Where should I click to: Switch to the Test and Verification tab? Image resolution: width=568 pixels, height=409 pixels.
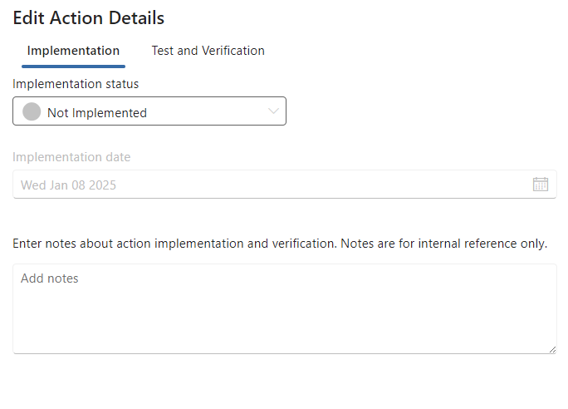[x=208, y=51]
